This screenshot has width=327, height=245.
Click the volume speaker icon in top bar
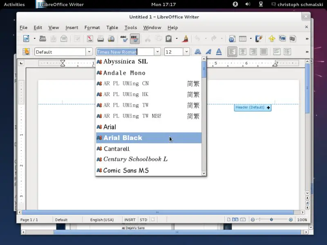(x=248, y=4)
